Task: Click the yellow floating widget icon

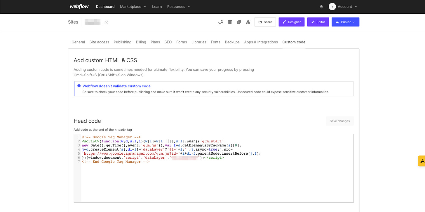Action: (421, 161)
